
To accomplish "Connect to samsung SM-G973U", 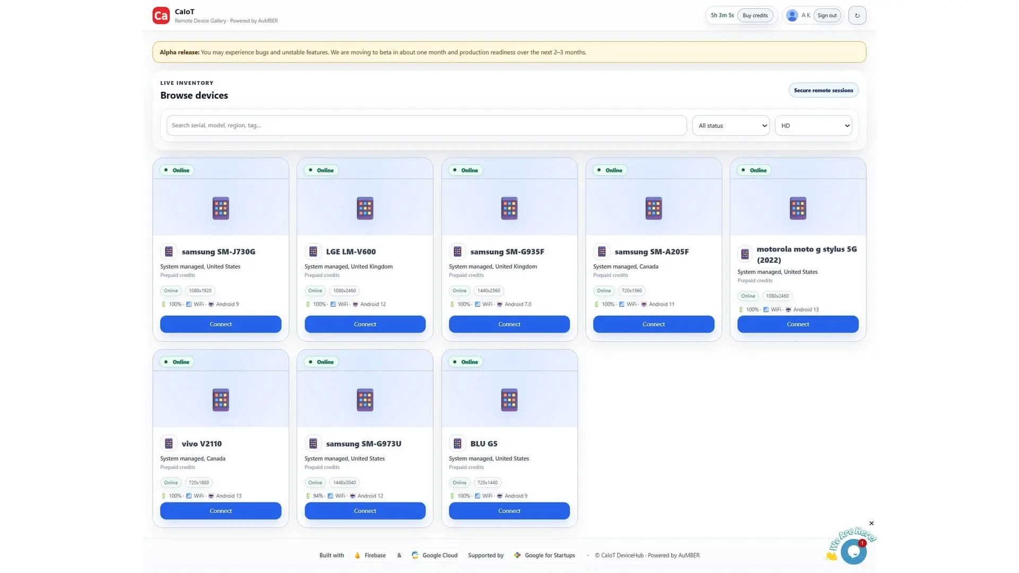I will [x=365, y=511].
